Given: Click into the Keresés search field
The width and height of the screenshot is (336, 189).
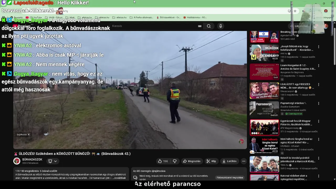Looking at the screenshot, I should 154,26.
